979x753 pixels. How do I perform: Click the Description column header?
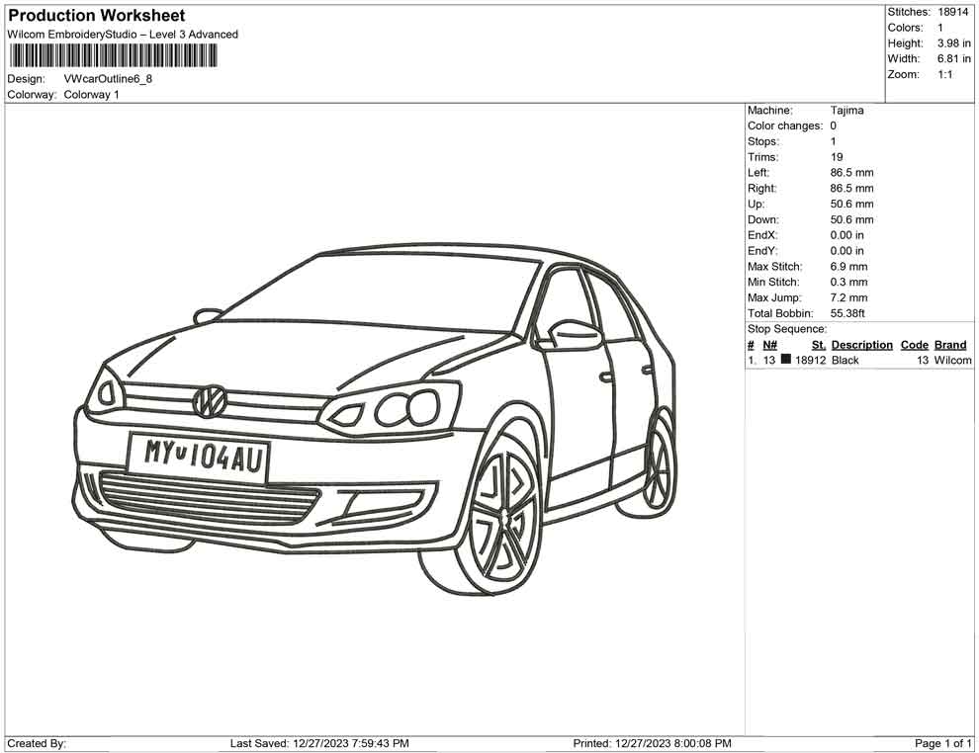point(861,345)
